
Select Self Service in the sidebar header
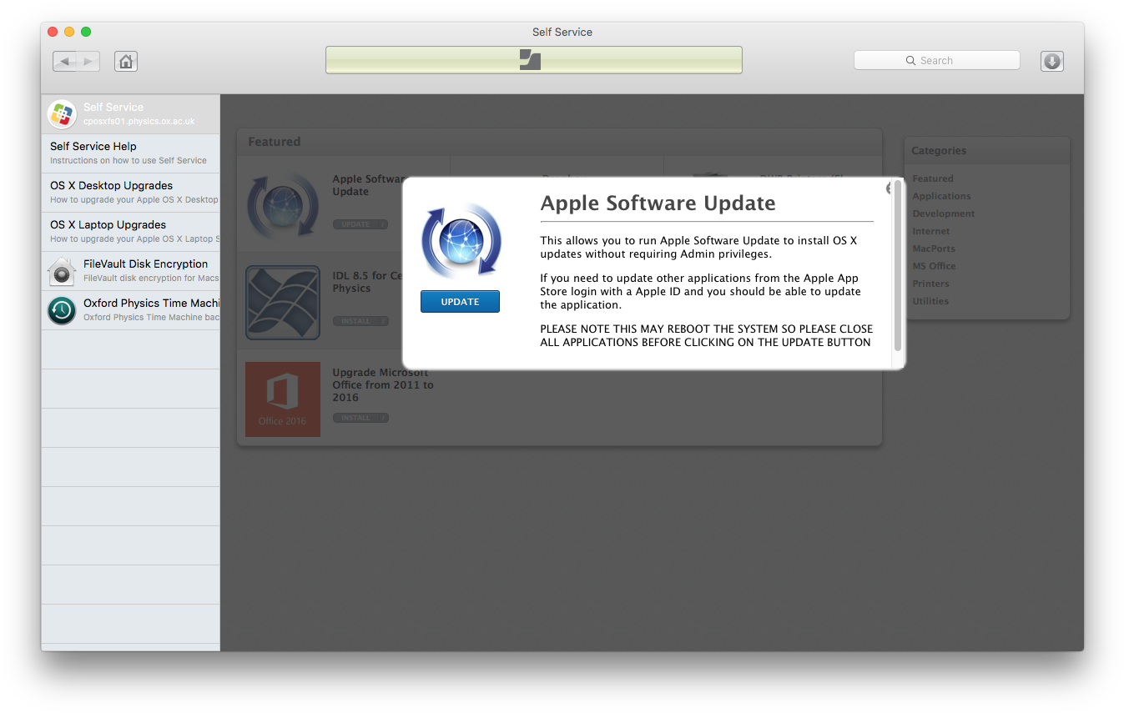131,114
